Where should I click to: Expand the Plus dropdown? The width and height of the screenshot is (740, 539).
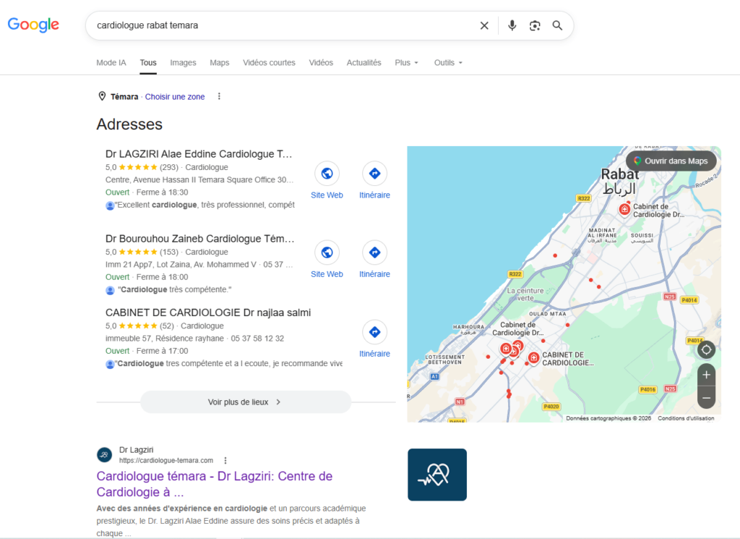click(406, 62)
